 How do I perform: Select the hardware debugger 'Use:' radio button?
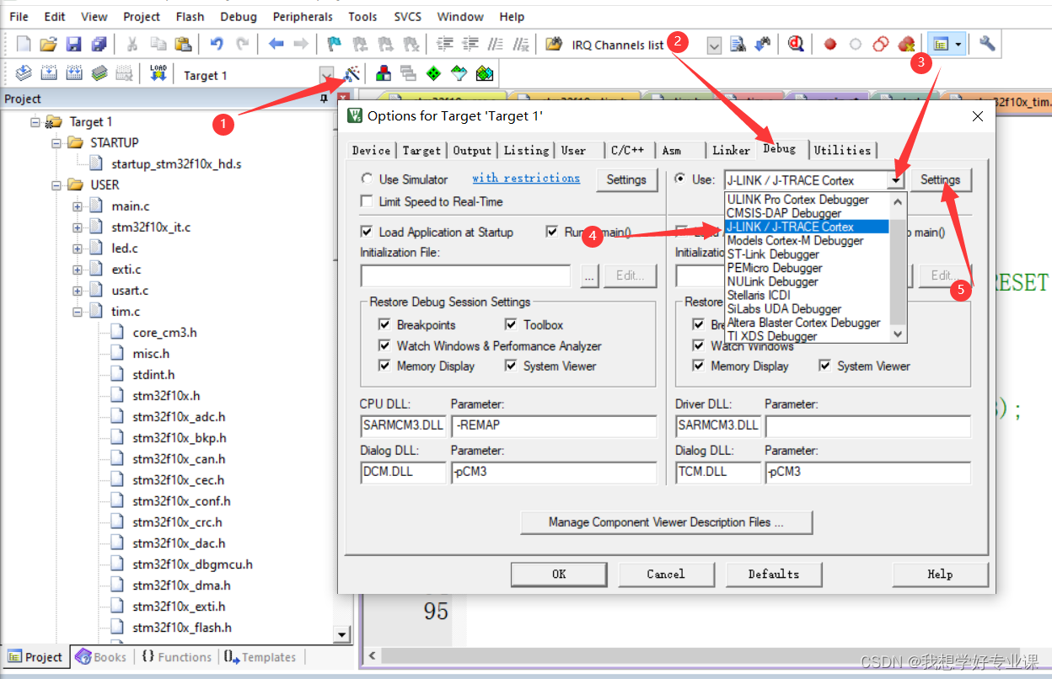[680, 179]
